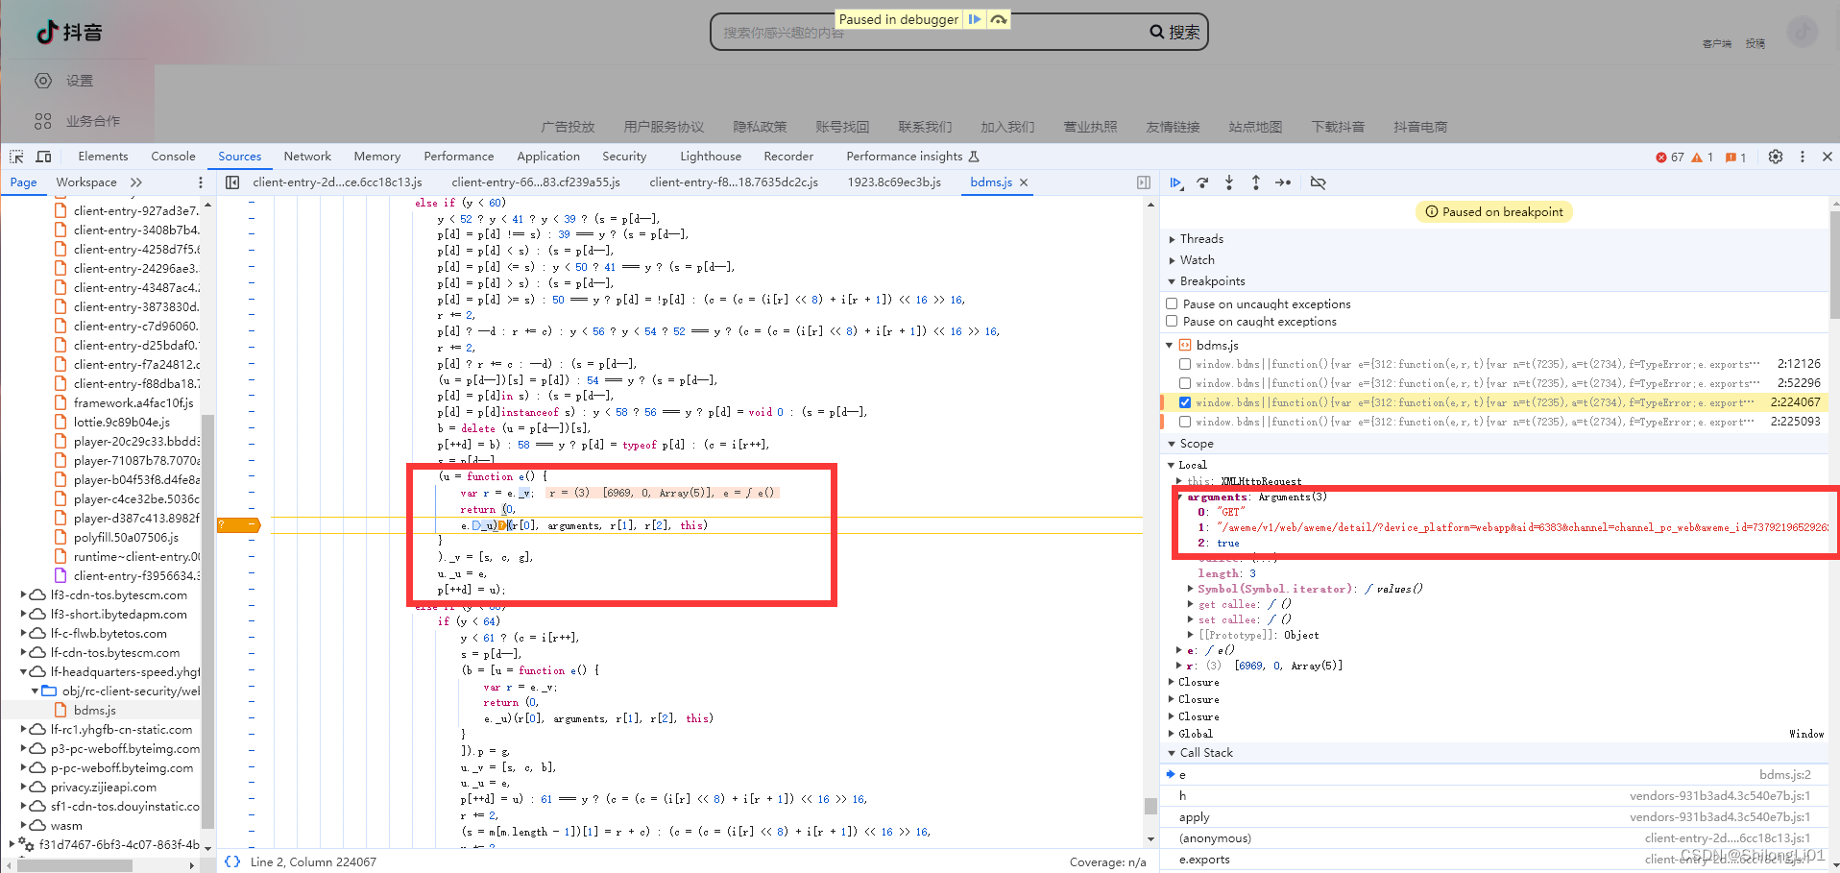Click the Step over next function call icon
Viewport: 1840px width, 873px height.
click(x=1202, y=182)
